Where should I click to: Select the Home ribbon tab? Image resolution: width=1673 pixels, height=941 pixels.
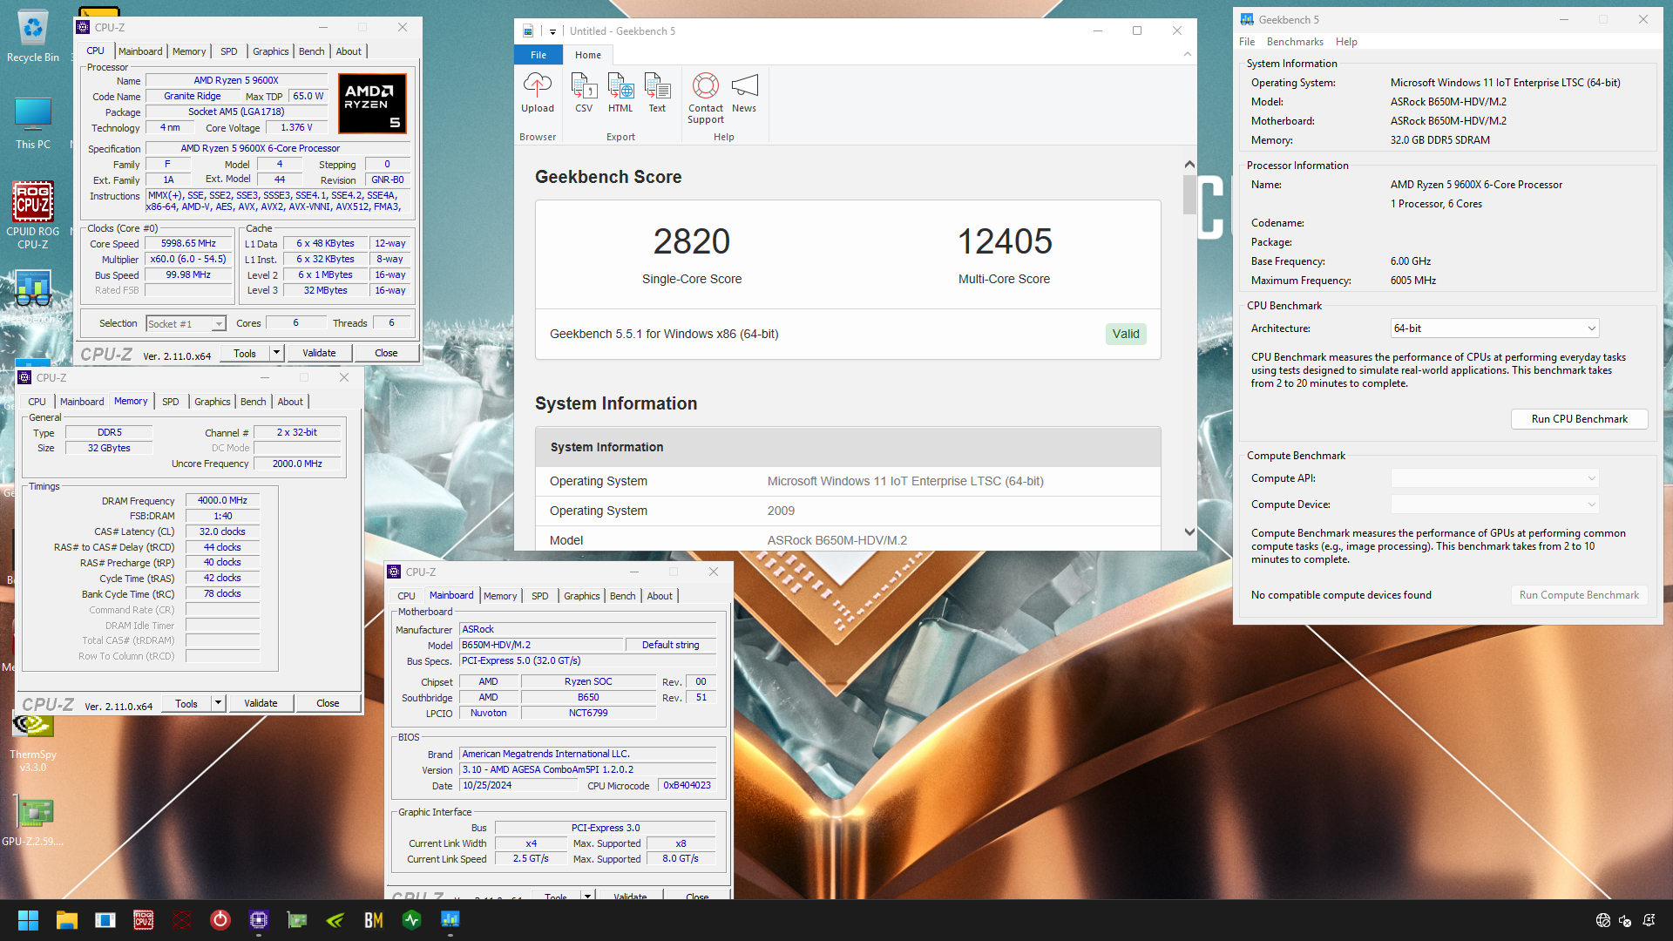click(x=588, y=55)
